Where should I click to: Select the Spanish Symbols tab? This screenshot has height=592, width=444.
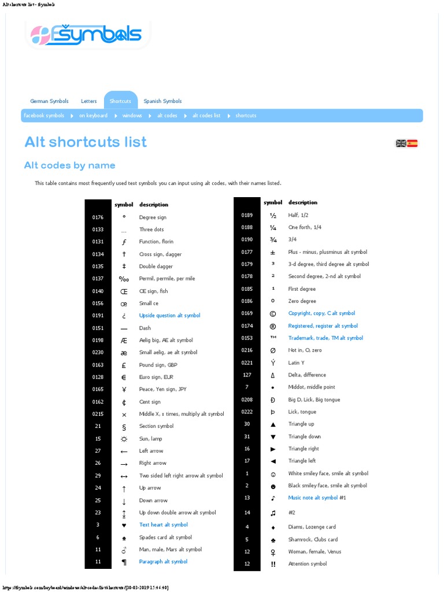click(162, 101)
